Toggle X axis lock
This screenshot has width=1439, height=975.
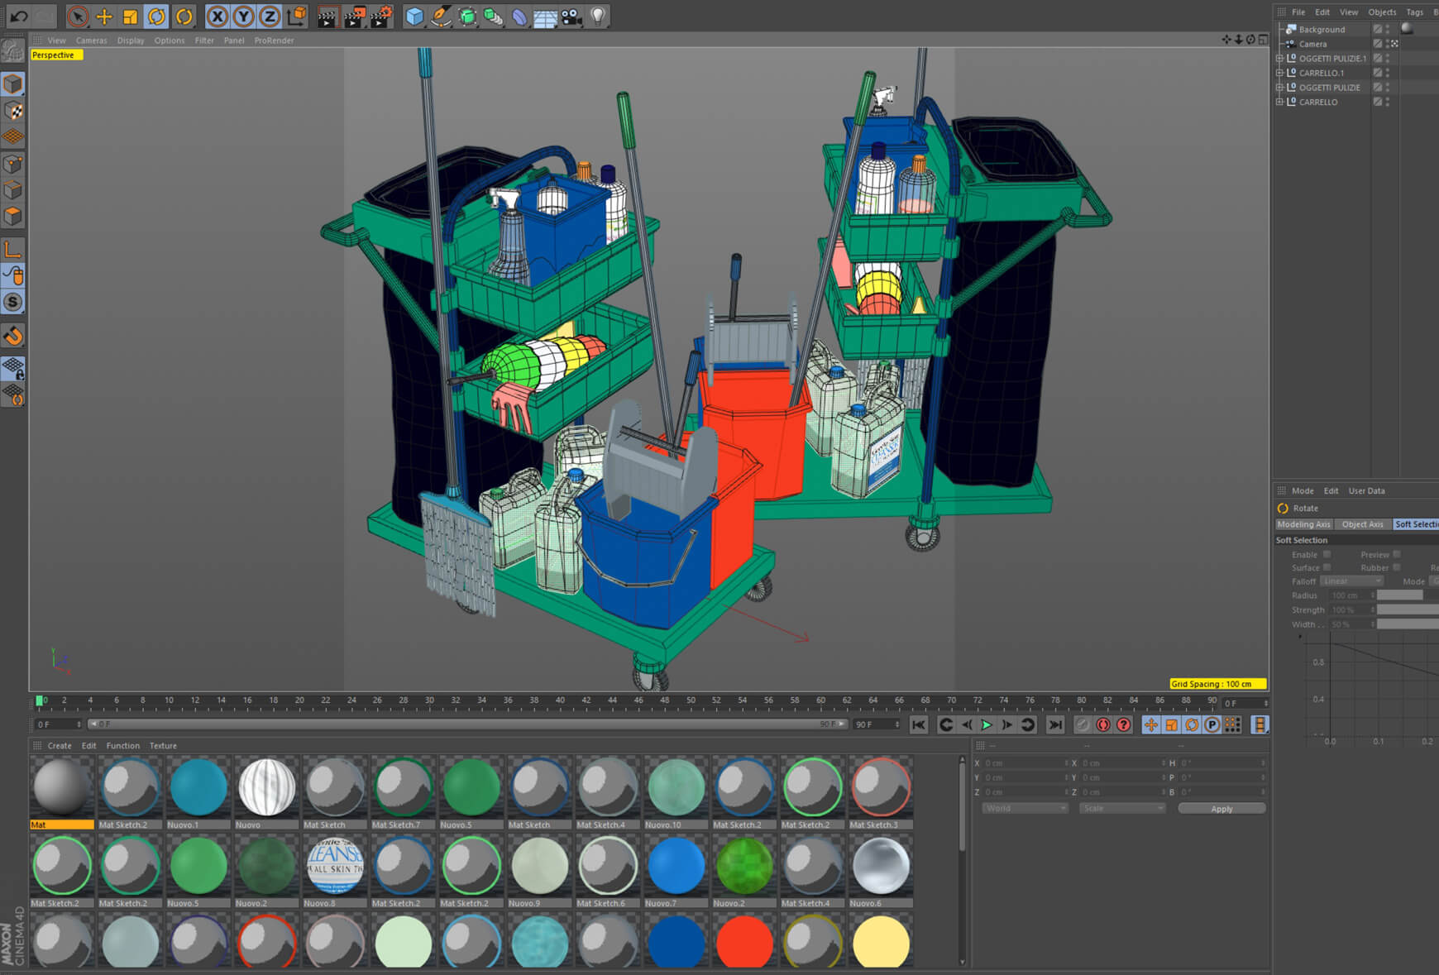(x=217, y=16)
